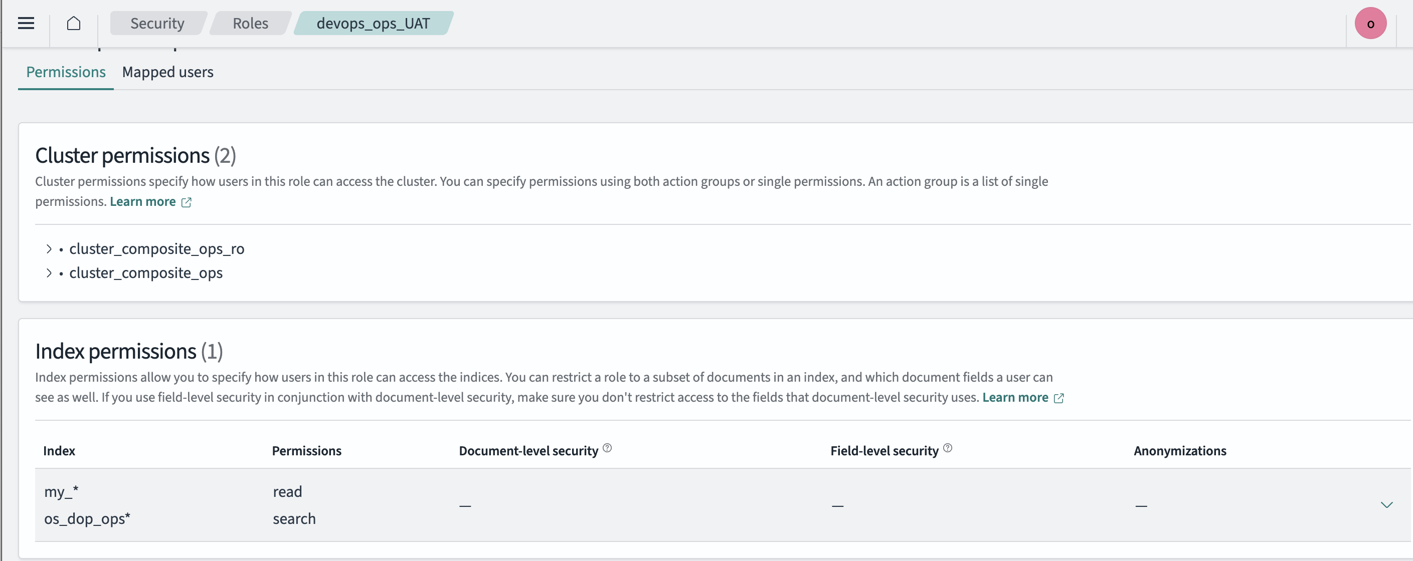
Task: Click the cluster_composite_ops label
Action: [146, 273]
